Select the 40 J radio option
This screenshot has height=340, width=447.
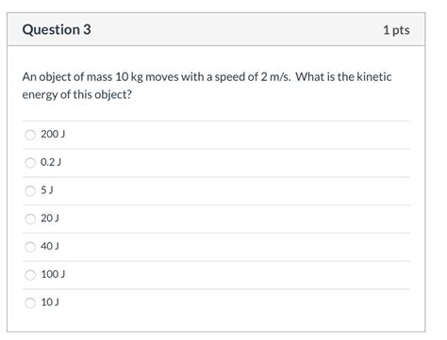(30, 247)
